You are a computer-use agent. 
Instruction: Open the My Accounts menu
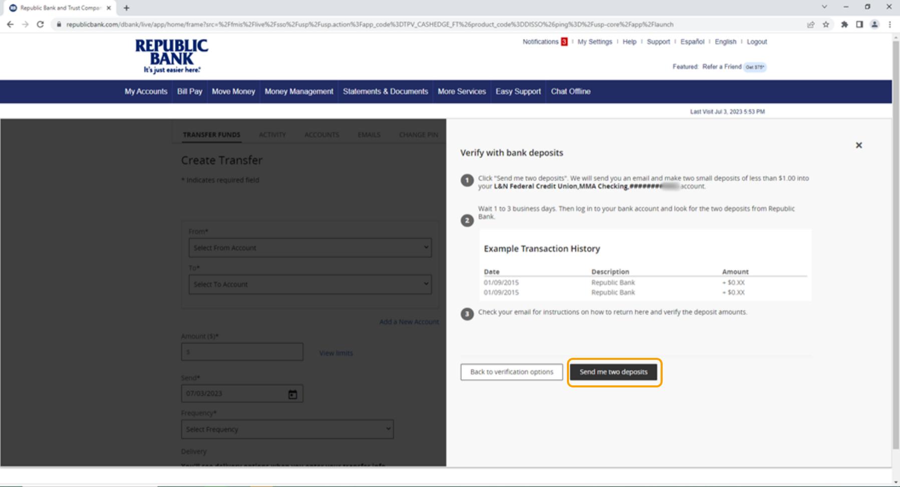tap(146, 92)
